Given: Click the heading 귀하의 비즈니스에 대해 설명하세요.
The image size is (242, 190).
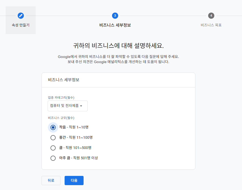Looking at the screenshot, I should [x=118, y=46].
